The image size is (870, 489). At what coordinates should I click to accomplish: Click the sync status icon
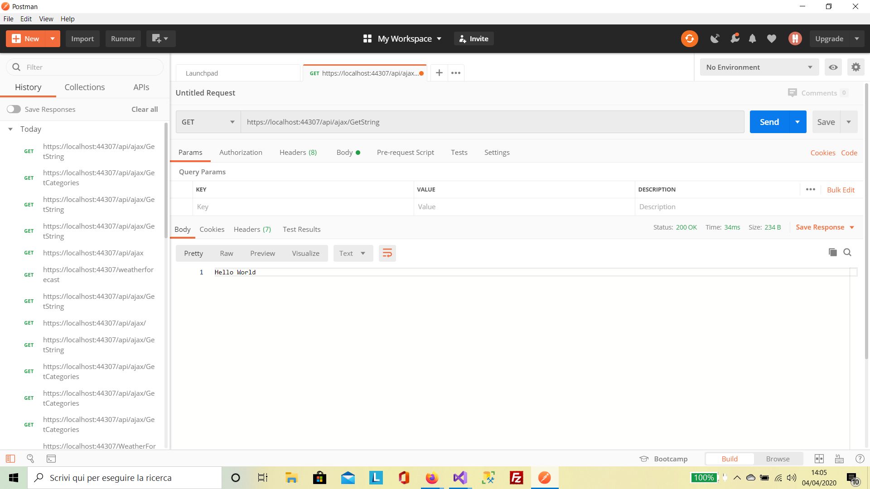click(689, 38)
